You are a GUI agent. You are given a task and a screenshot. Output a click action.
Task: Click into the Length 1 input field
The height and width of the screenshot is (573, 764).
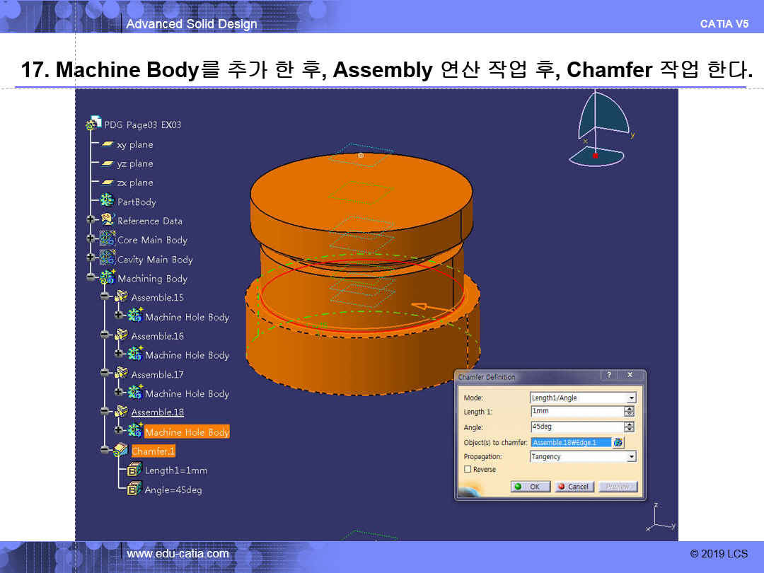click(x=576, y=411)
